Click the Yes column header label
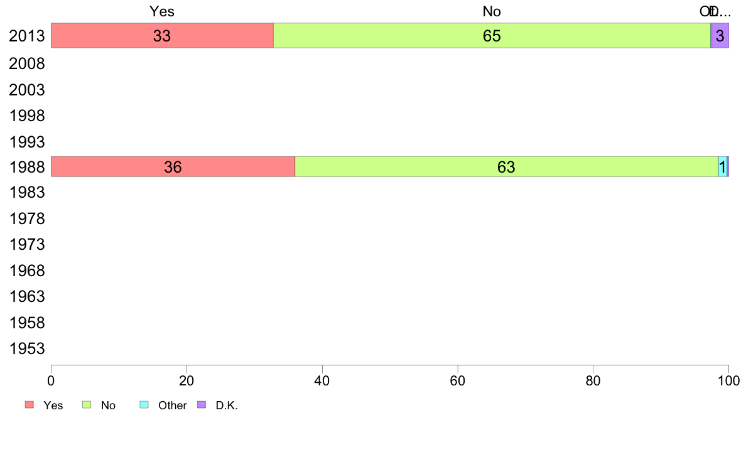This screenshot has width=746, height=462. [x=162, y=11]
